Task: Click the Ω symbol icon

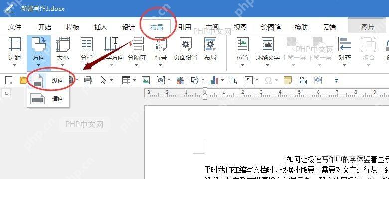Action: coord(268,80)
